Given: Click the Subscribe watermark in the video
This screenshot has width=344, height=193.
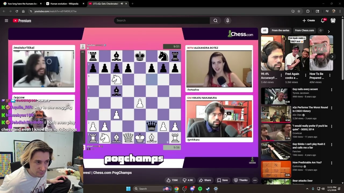Looking at the screenshot, I should pos(252,161).
